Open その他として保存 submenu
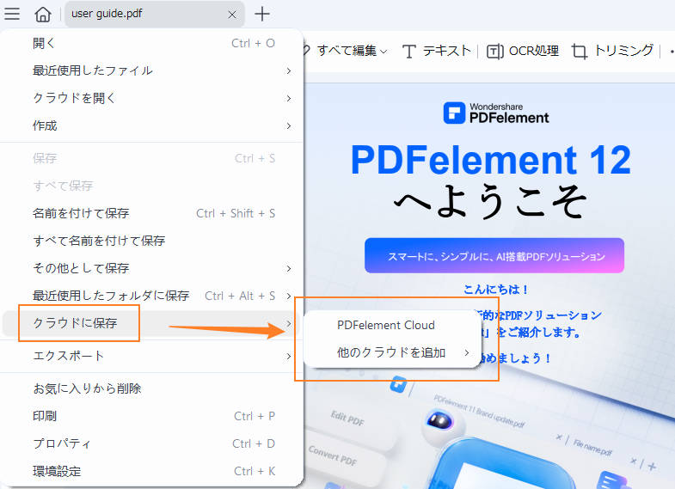The height and width of the screenshot is (489, 675). tap(151, 268)
